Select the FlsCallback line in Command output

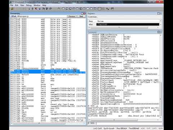pyautogui.click(x=125, y=80)
